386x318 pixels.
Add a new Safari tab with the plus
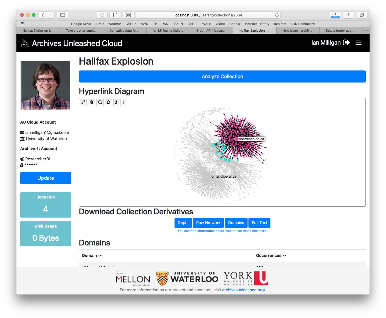366,31
